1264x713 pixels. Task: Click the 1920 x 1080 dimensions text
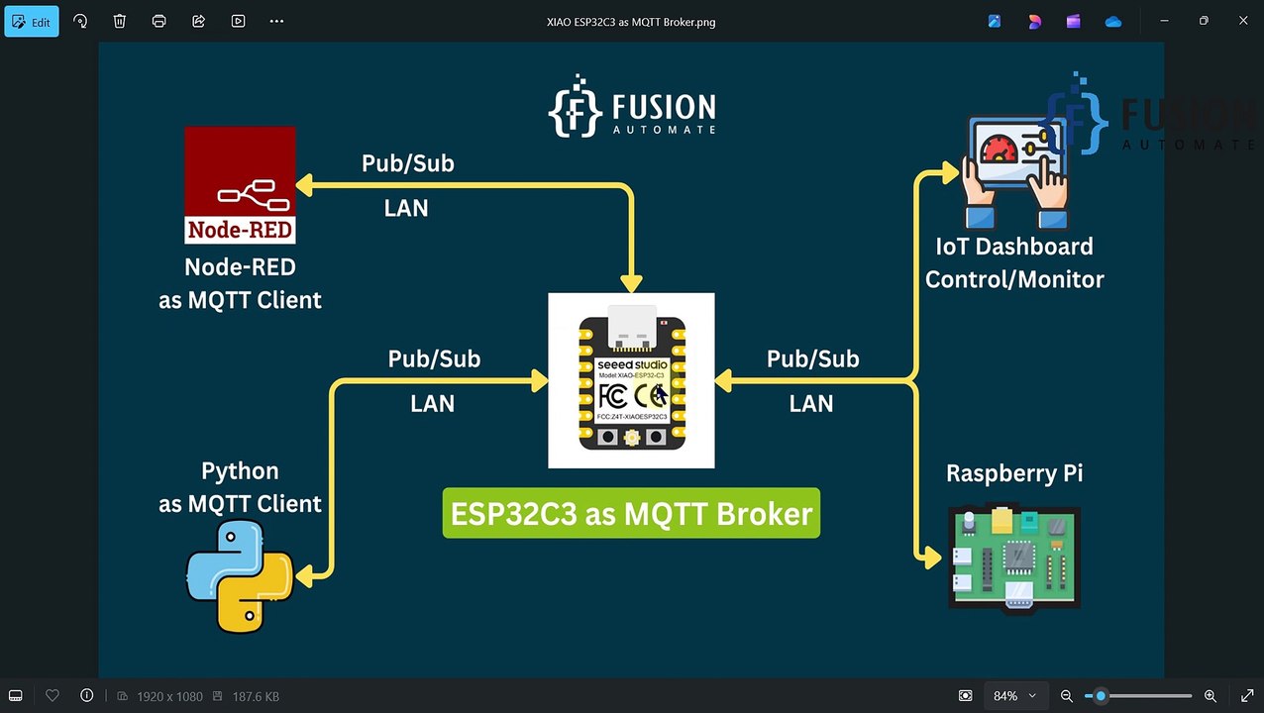[x=169, y=696]
